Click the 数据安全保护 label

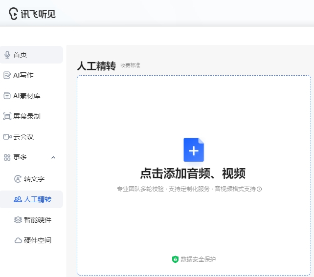(x=198, y=259)
